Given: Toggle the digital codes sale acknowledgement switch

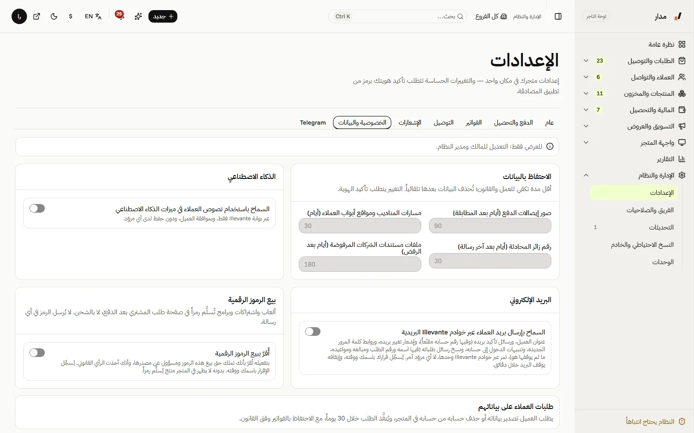Looking at the screenshot, I should 37,353.
